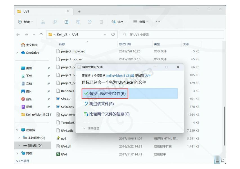
Task: Choose 比较两个文件的信息(C)
Action: (107, 114)
